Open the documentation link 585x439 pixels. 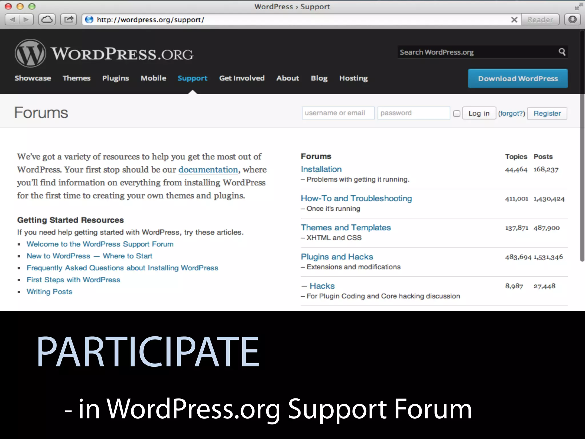pyautogui.click(x=208, y=169)
